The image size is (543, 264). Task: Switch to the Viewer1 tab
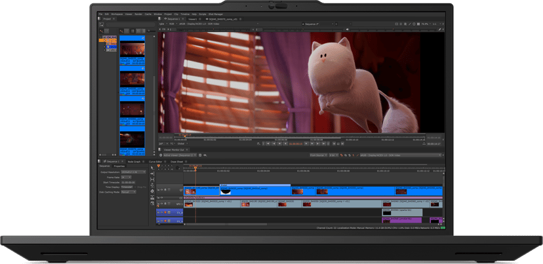click(x=193, y=19)
